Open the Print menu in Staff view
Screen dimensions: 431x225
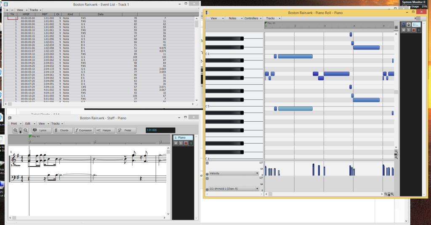pos(16,123)
